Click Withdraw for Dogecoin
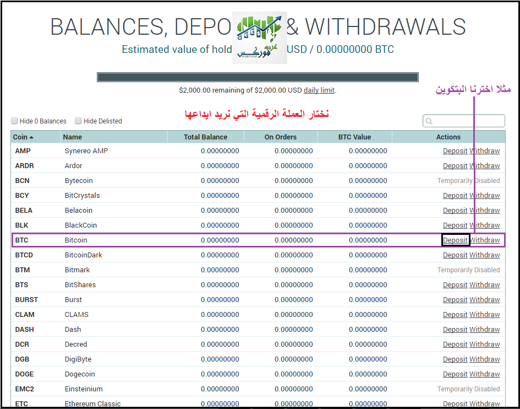This screenshot has width=520, height=409. click(x=485, y=374)
